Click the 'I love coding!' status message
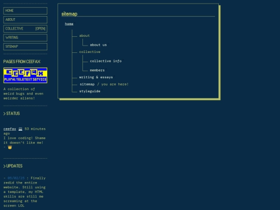 (24, 141)
